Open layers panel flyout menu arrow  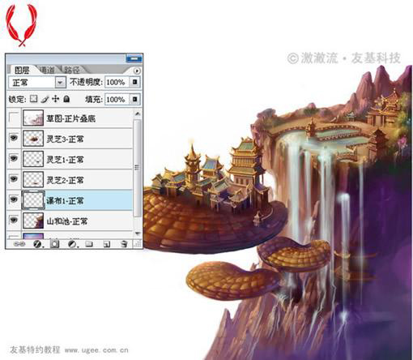point(137,71)
